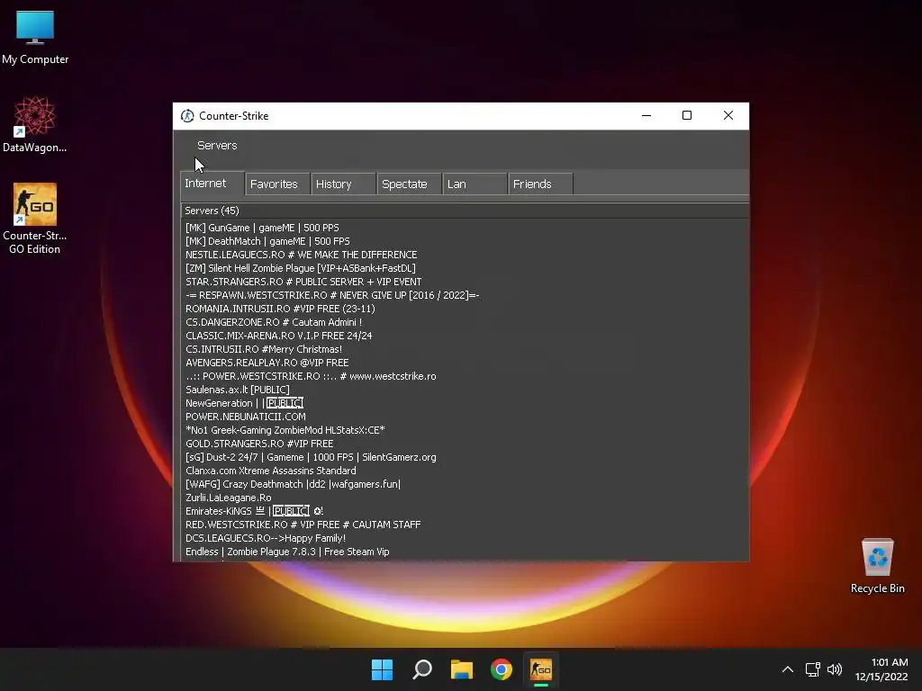Image resolution: width=922 pixels, height=691 pixels.
Task: Click the Counter-Strike taskbar icon
Action: (x=541, y=669)
